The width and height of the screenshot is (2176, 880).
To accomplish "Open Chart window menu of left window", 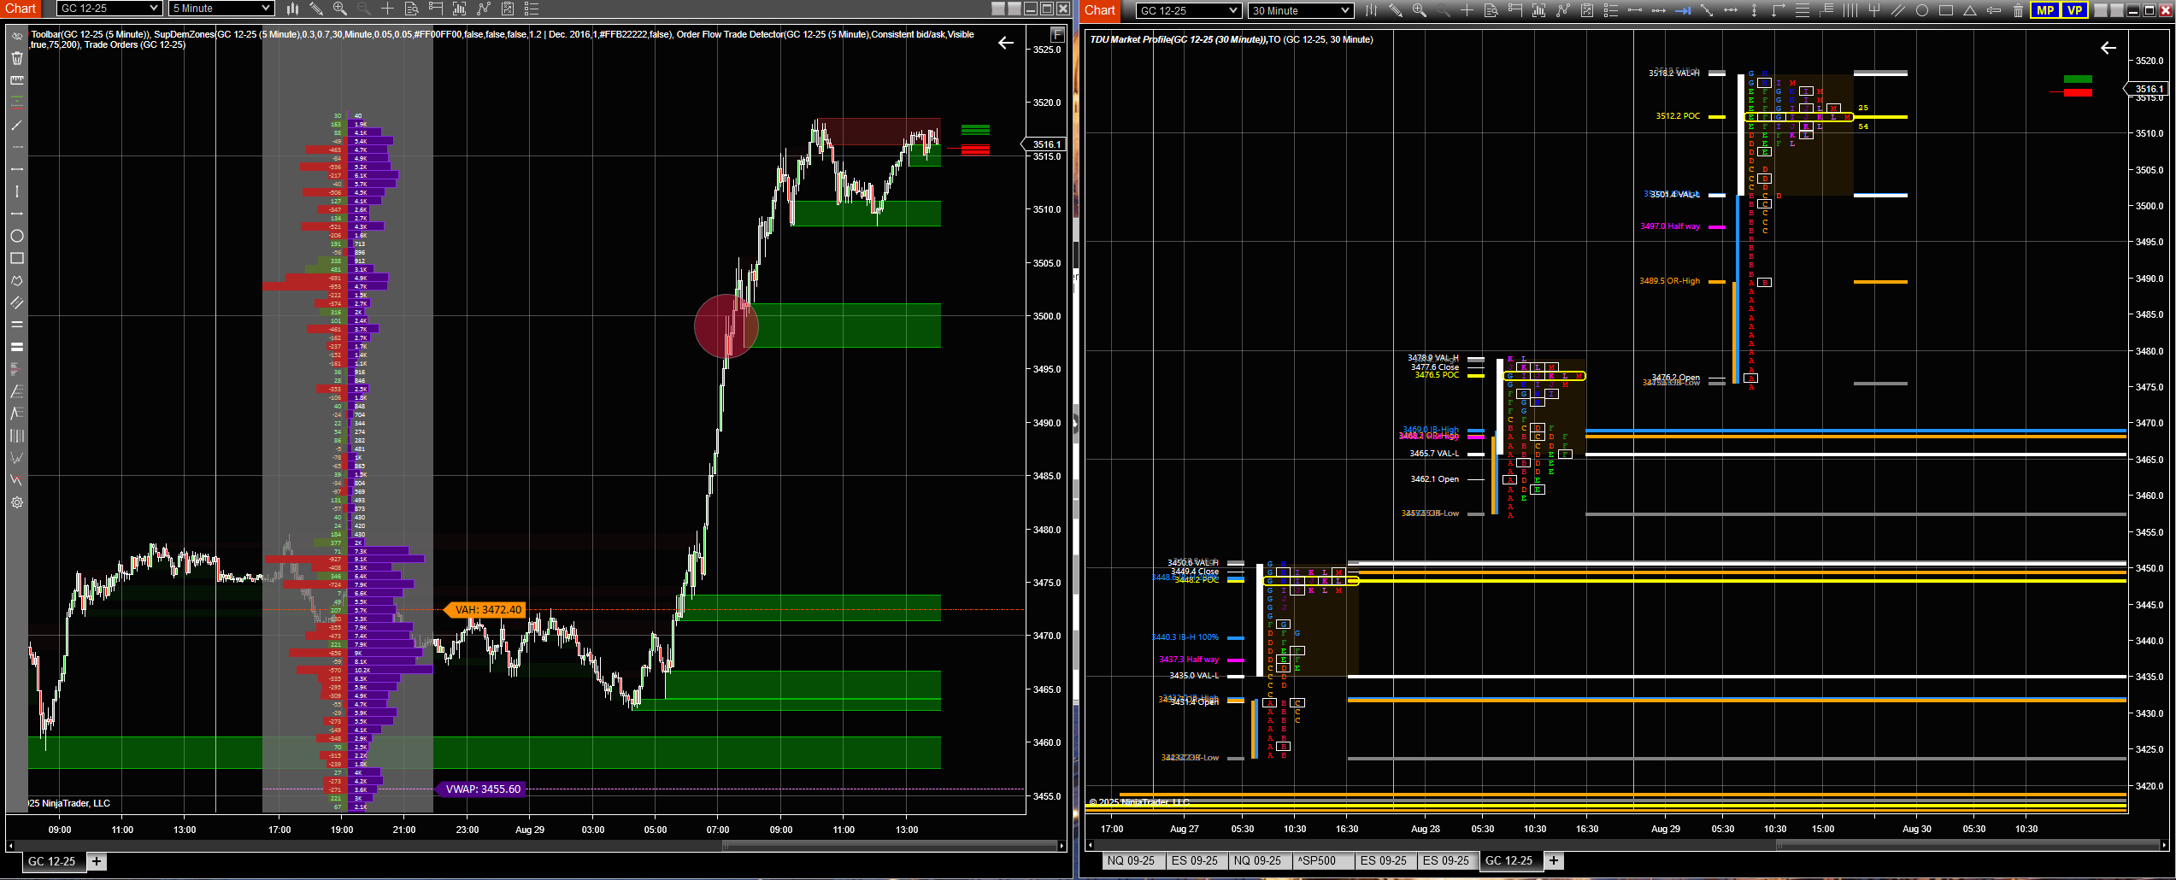I will pyautogui.click(x=21, y=9).
